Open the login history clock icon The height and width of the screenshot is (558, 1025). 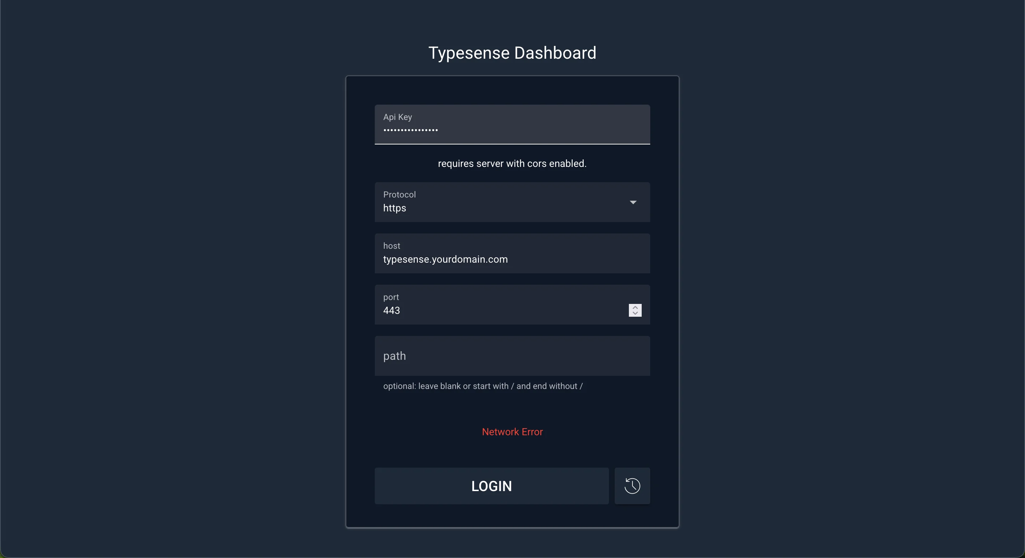[x=632, y=485]
